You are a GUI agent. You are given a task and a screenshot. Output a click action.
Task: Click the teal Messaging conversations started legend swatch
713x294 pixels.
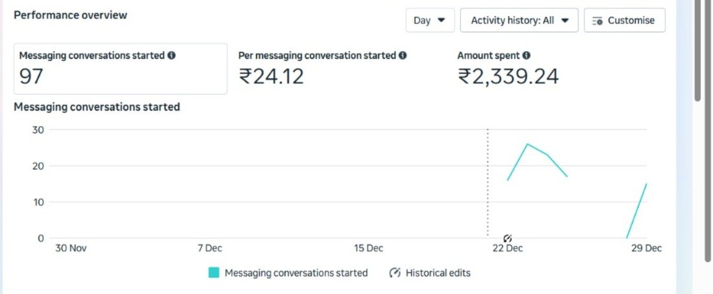[214, 273]
